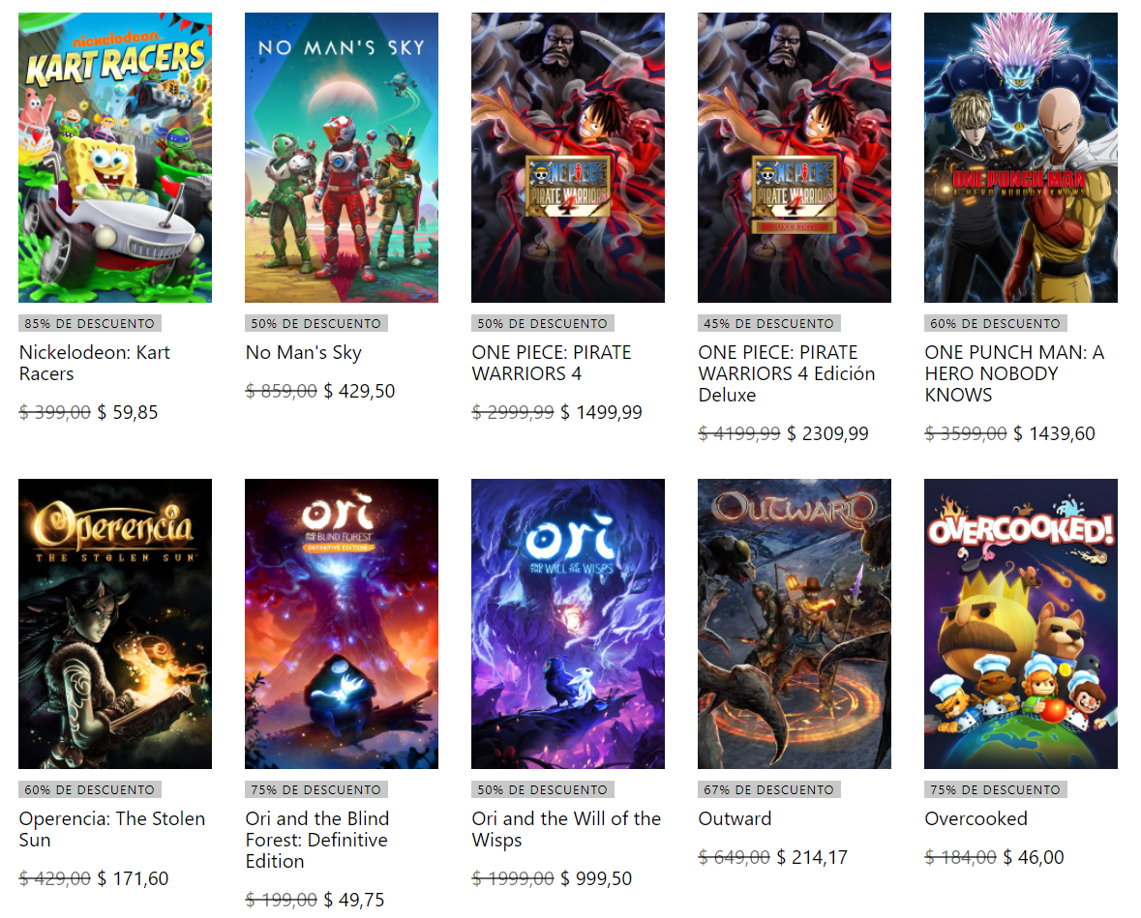Select Ori and the Blind Forest cover

point(342,623)
